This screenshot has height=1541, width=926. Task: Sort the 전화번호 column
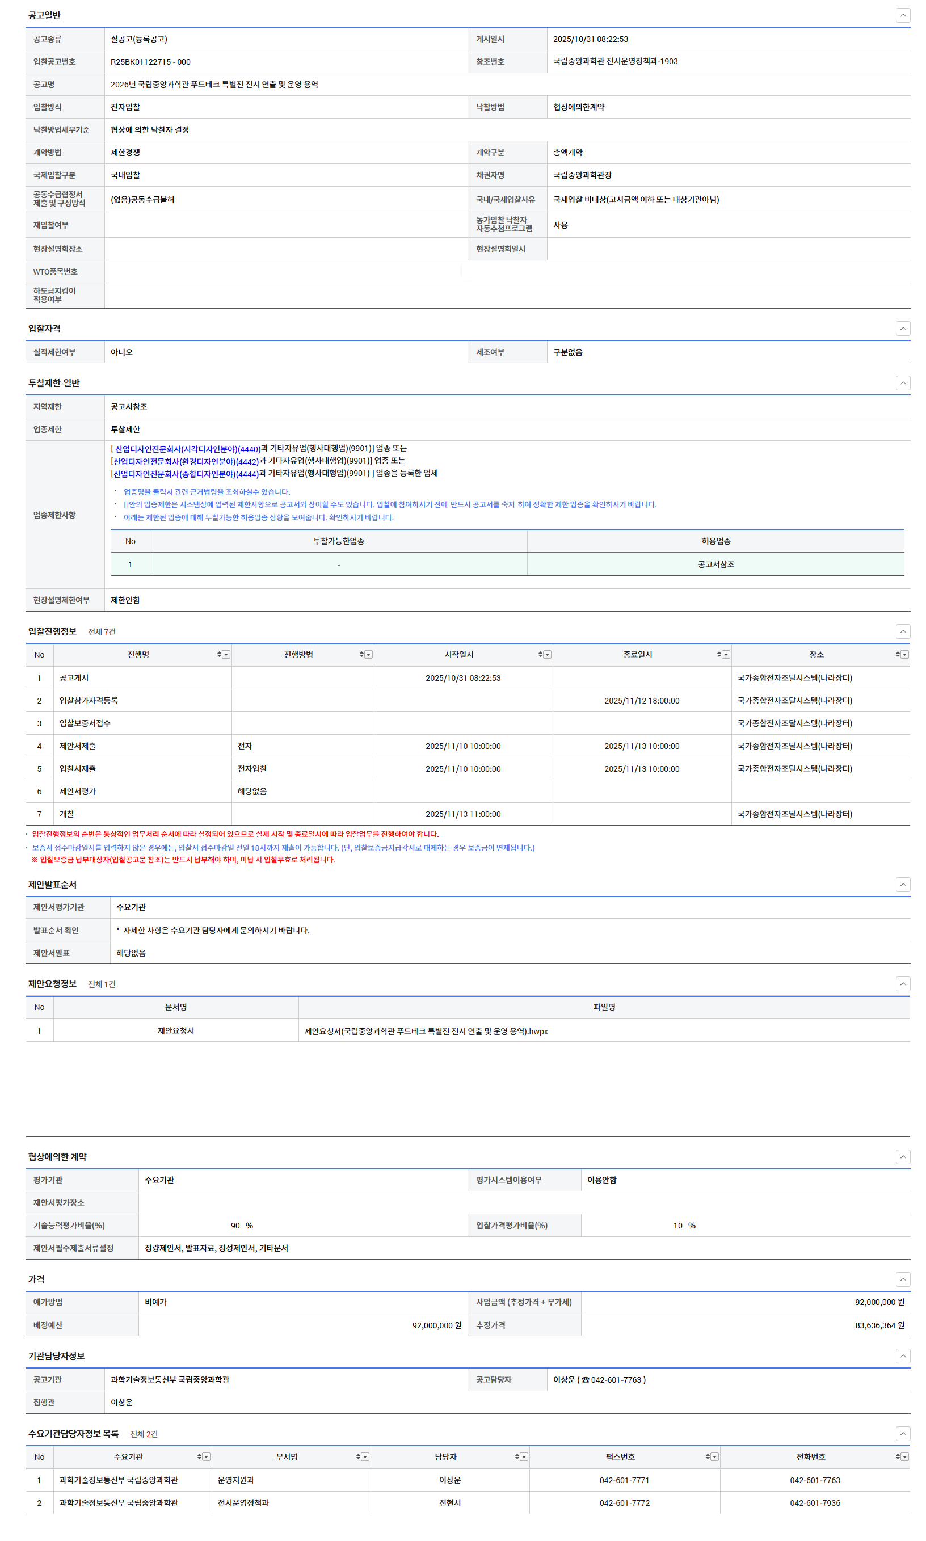pyautogui.click(x=897, y=1457)
